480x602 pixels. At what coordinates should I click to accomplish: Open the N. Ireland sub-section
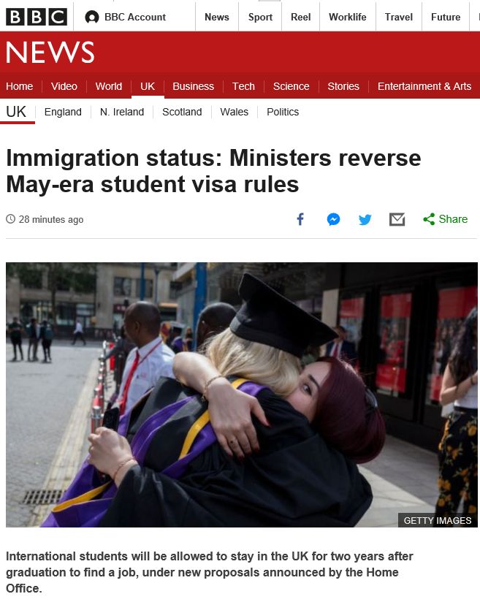(122, 112)
